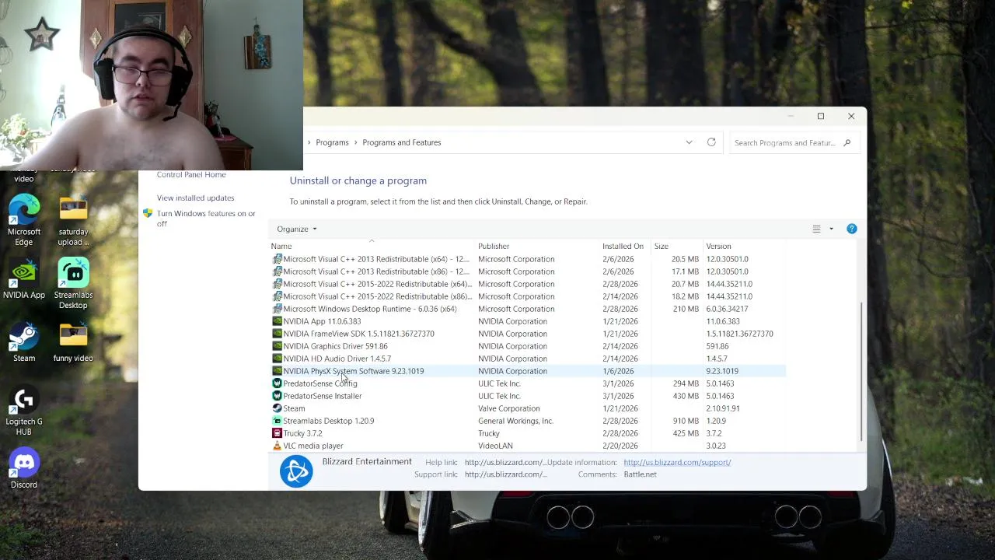Click the Help question mark icon
The height and width of the screenshot is (560, 995).
(851, 229)
